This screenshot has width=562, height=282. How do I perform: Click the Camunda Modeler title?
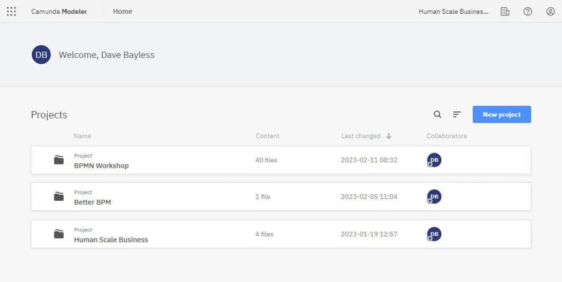click(x=59, y=11)
